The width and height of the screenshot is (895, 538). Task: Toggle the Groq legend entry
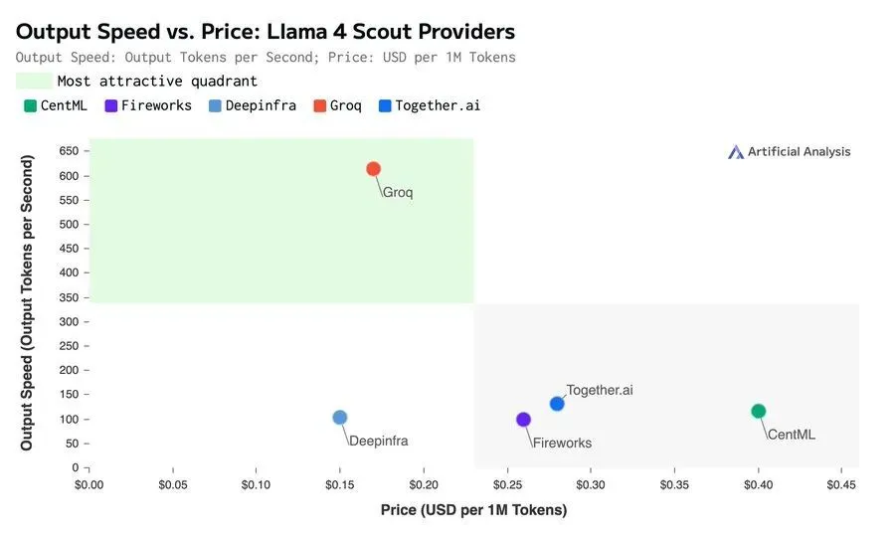[338, 105]
